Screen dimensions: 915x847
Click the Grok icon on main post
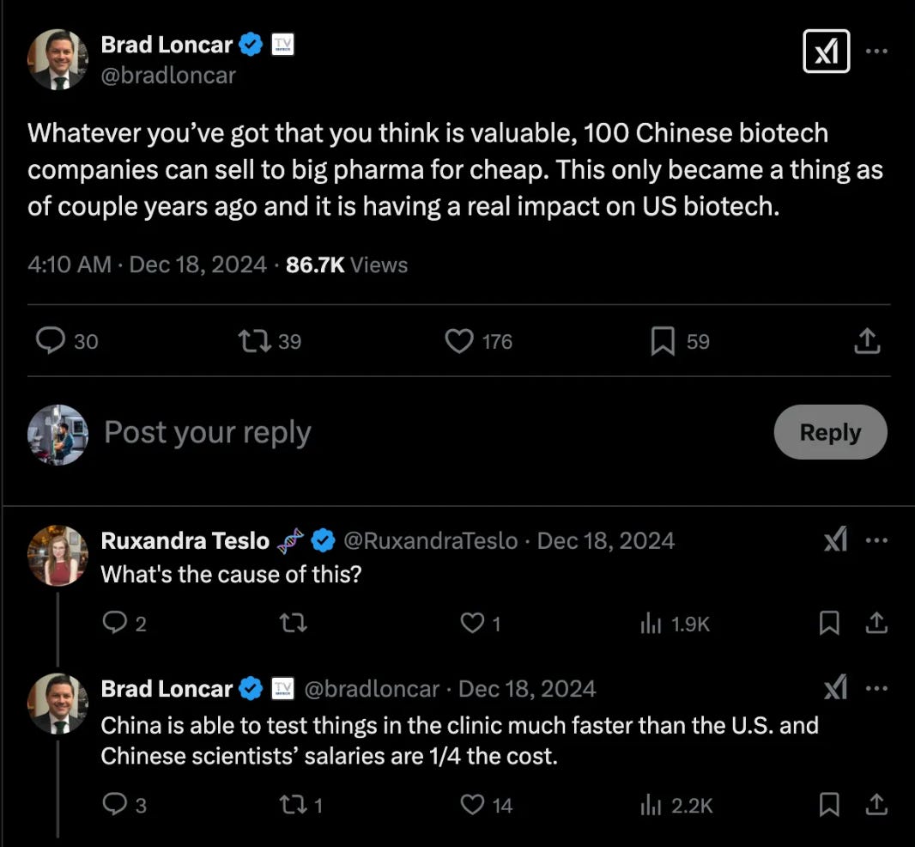825,52
